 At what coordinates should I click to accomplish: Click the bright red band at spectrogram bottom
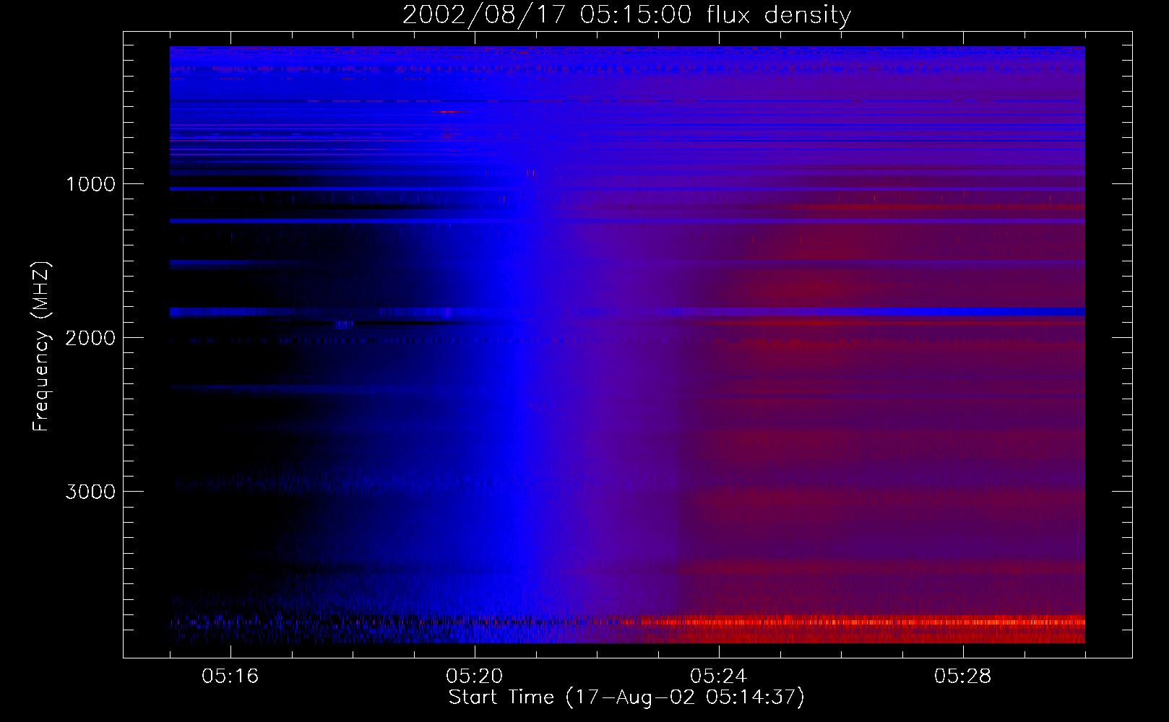[853, 622]
